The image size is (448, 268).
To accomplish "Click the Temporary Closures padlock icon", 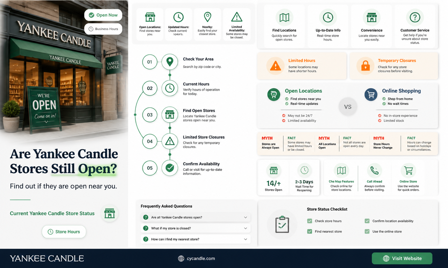I will pos(365,66).
